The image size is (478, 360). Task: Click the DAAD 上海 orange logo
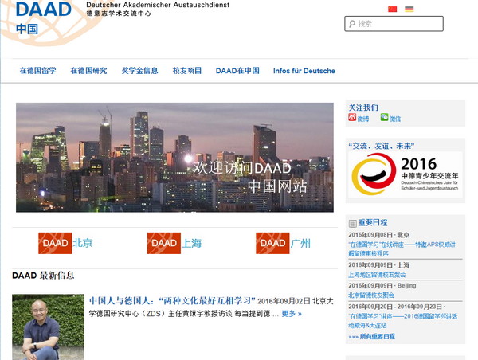[164, 243]
